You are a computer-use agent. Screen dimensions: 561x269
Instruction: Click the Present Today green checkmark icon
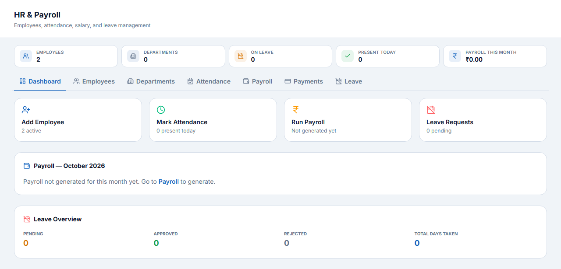(348, 56)
